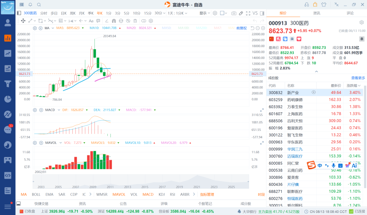Open 指标管理 indicator management
367x215 pixels.
pyautogui.click(x=207, y=194)
